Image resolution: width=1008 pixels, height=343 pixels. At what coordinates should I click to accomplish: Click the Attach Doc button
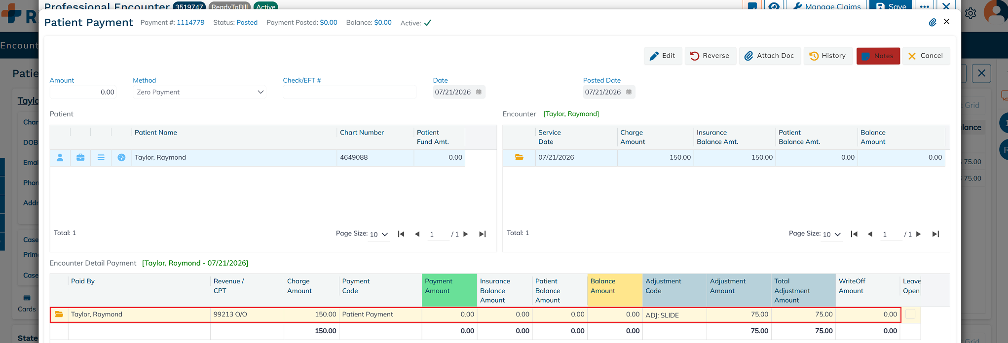770,56
